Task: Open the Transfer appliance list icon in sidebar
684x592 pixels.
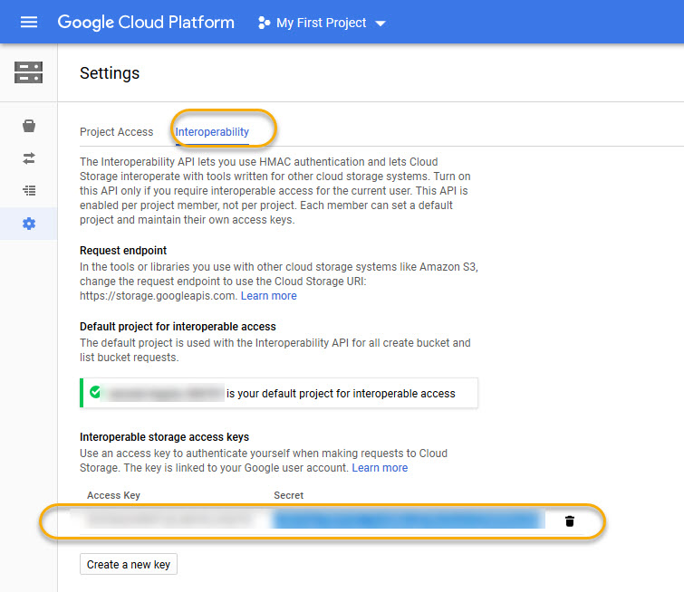Action: tap(29, 190)
